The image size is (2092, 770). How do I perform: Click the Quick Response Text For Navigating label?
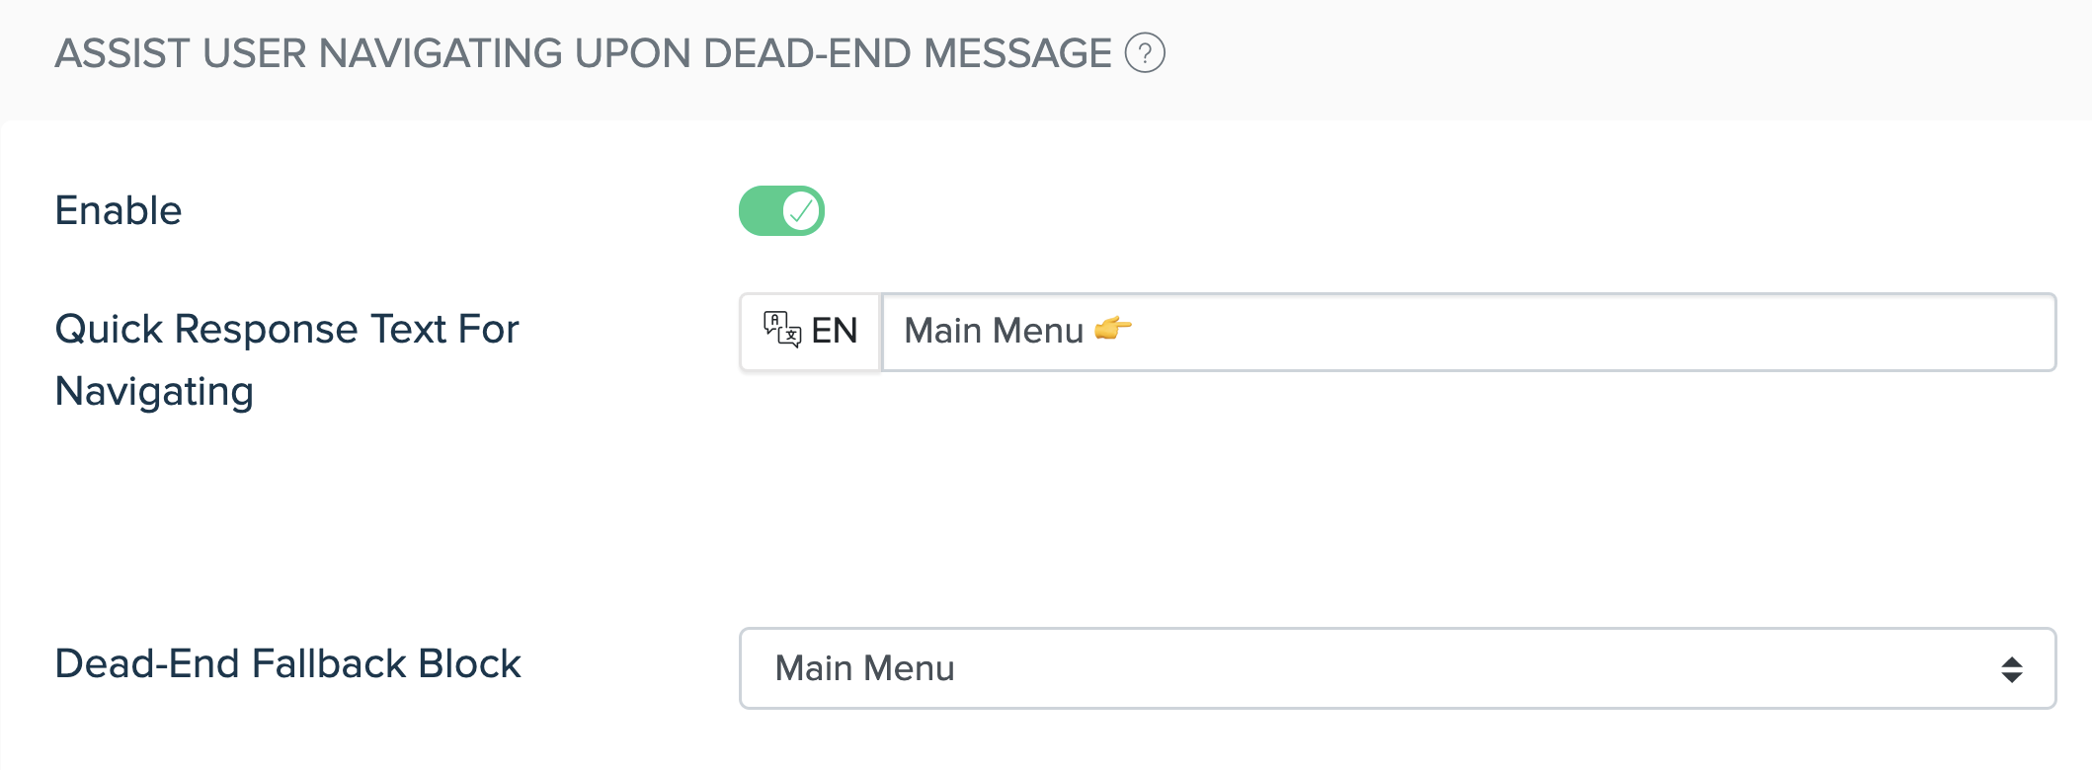286,360
